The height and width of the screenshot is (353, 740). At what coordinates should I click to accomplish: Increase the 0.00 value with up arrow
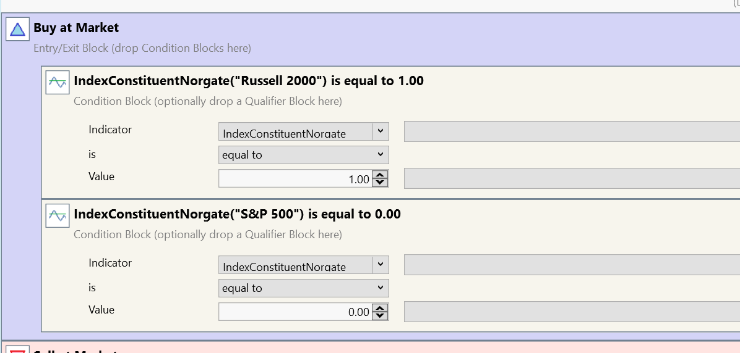pos(381,309)
